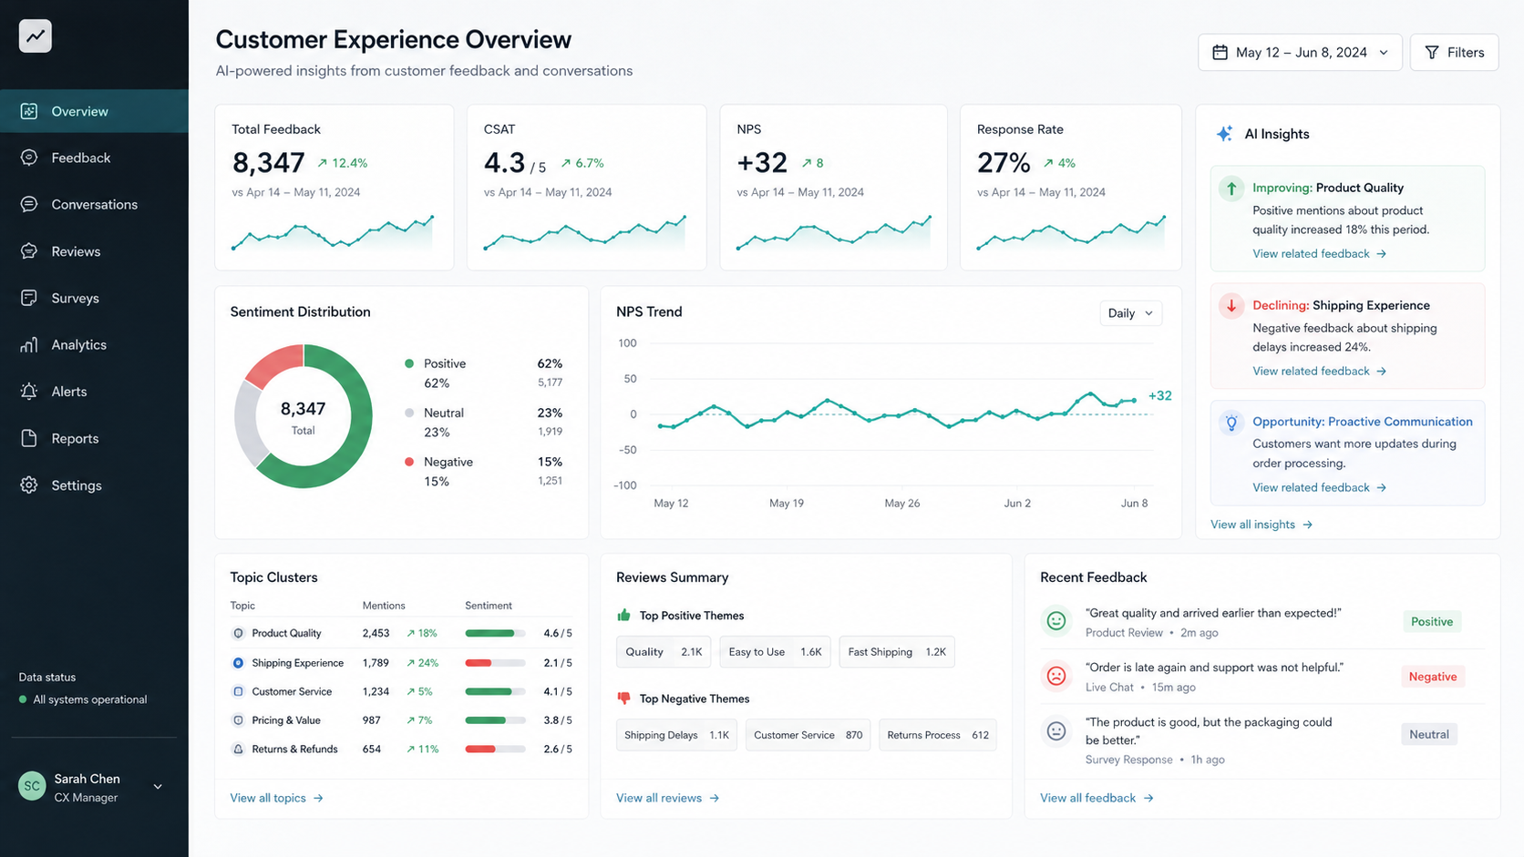
Task: Select Alerts in the sidebar
Action: tap(94, 392)
